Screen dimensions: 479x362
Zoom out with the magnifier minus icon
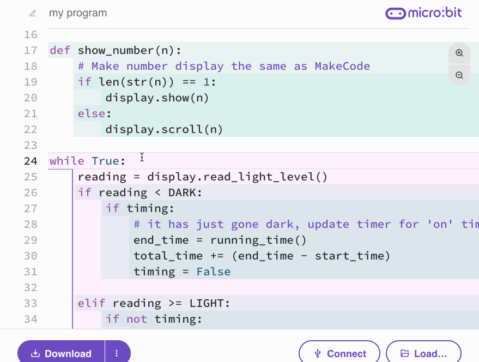459,75
